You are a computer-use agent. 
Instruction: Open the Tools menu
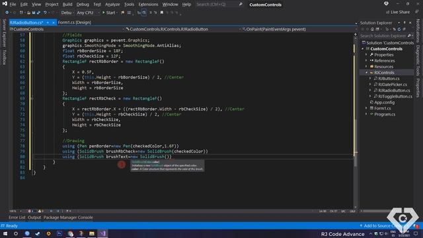(129, 5)
